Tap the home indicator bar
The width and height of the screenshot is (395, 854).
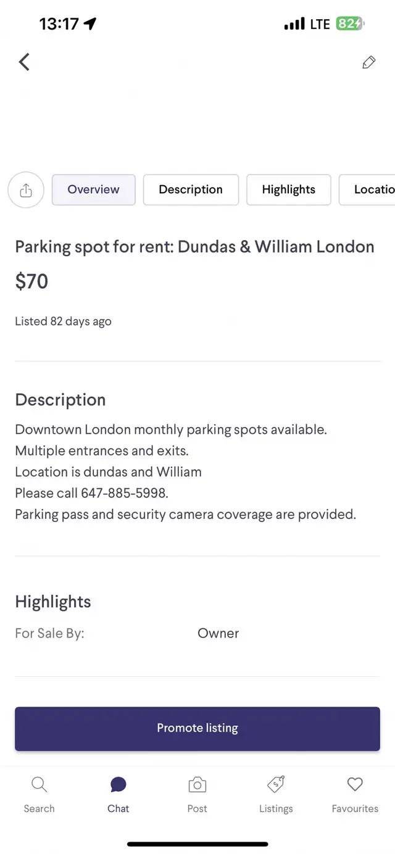[x=197, y=844]
